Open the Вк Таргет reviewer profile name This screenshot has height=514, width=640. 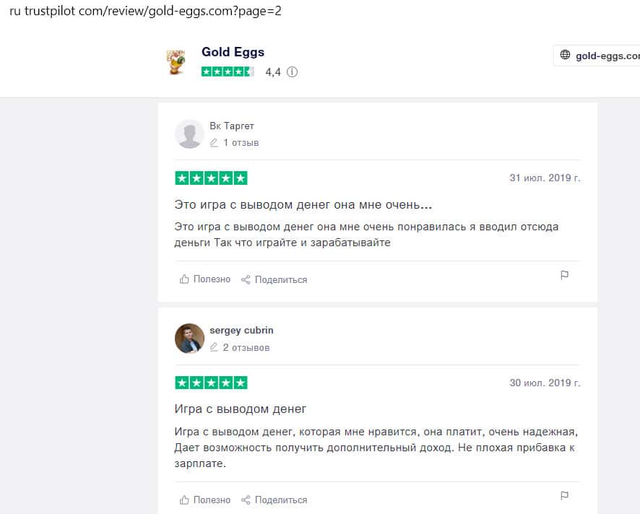pos(232,126)
